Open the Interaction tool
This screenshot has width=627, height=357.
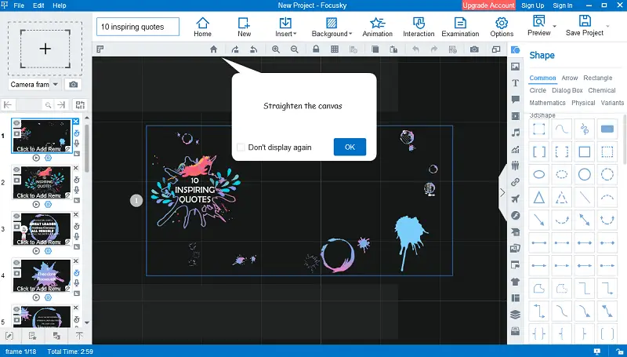point(419,27)
